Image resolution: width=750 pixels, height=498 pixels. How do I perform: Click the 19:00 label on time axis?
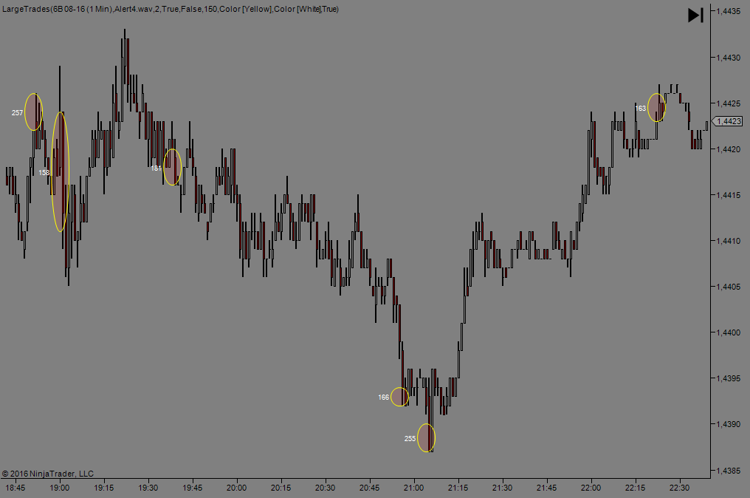tap(60, 488)
